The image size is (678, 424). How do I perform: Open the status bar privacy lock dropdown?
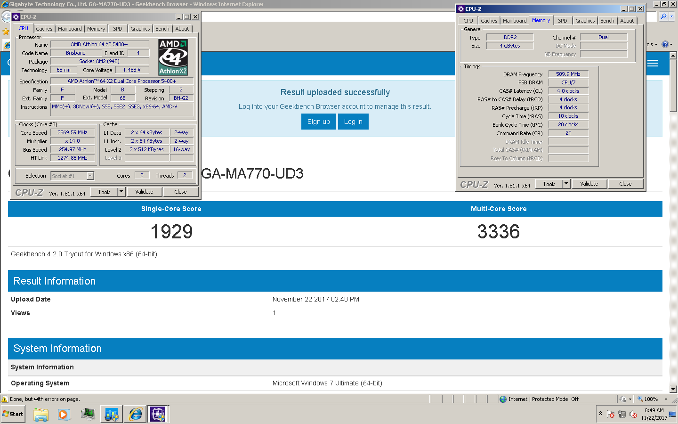pyautogui.click(x=630, y=399)
